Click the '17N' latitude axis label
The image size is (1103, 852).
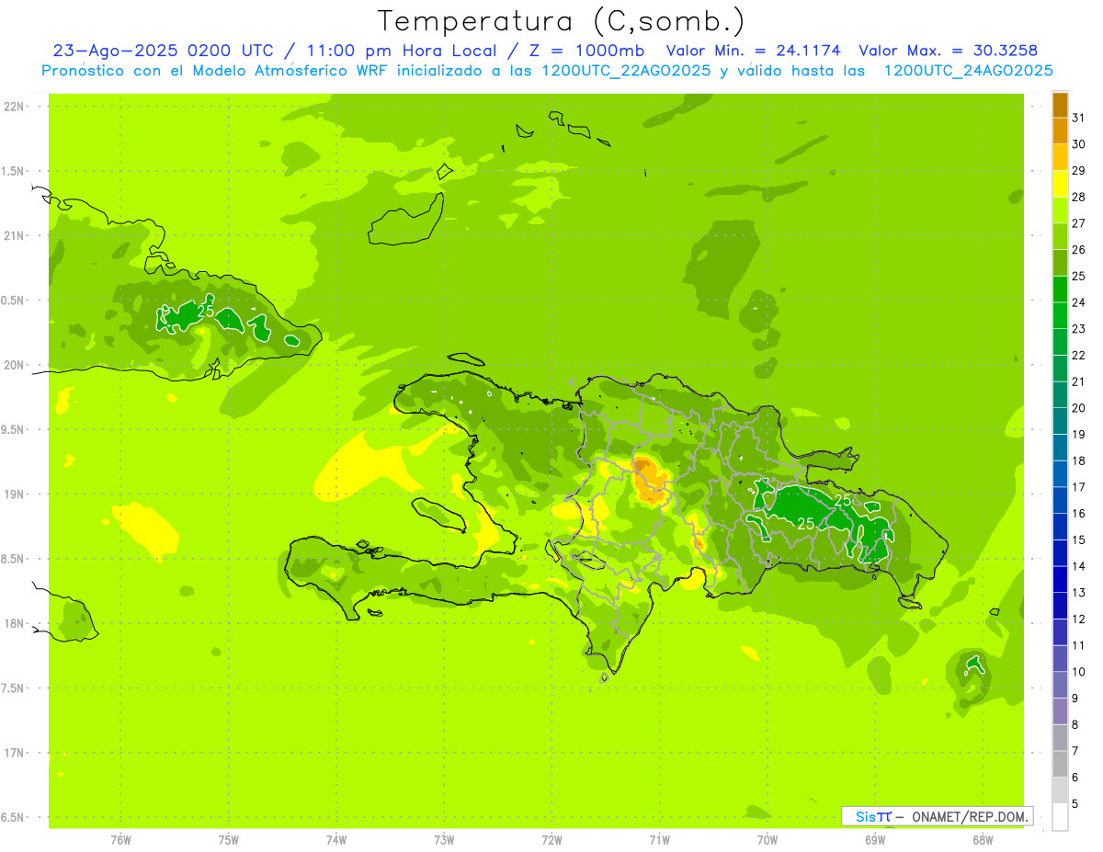pos(13,754)
